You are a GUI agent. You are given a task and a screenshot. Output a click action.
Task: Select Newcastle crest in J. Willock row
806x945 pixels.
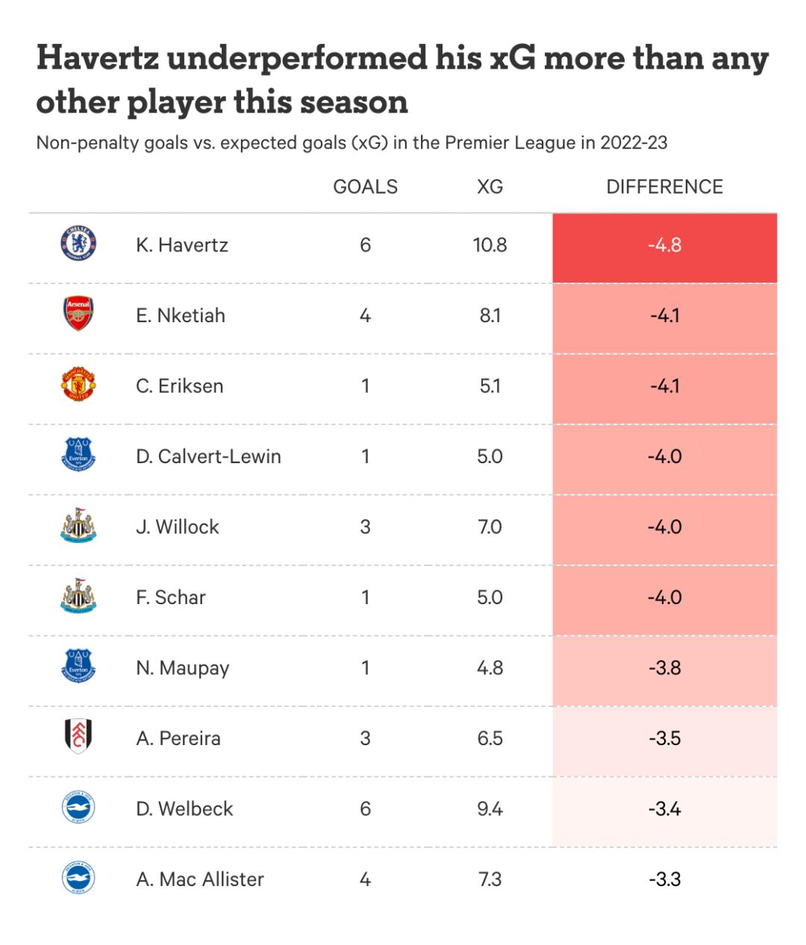click(x=78, y=526)
